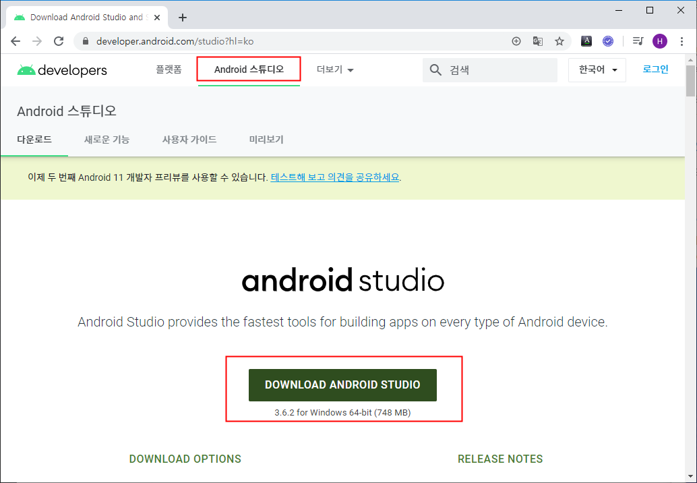Image resolution: width=697 pixels, height=483 pixels.
Task: Click the address bar URL
Action: (x=175, y=41)
